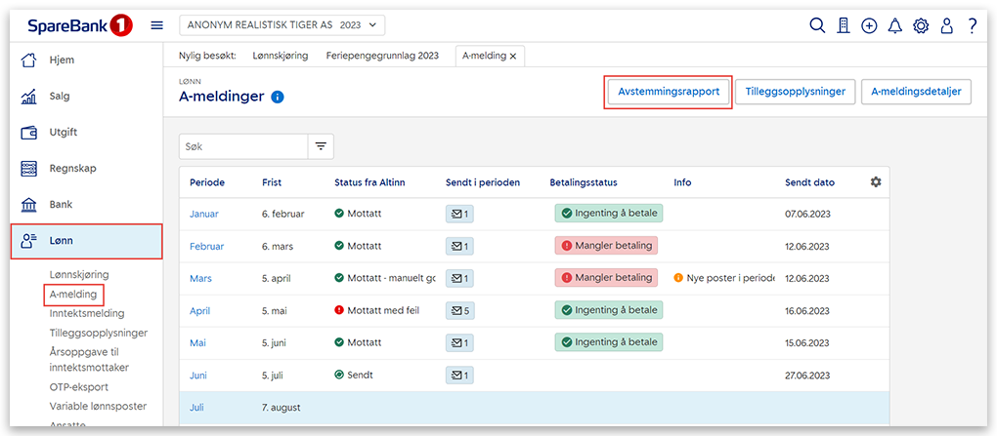This screenshot has width=997, height=436.
Task: Click the company building icon in header
Action: 844,26
